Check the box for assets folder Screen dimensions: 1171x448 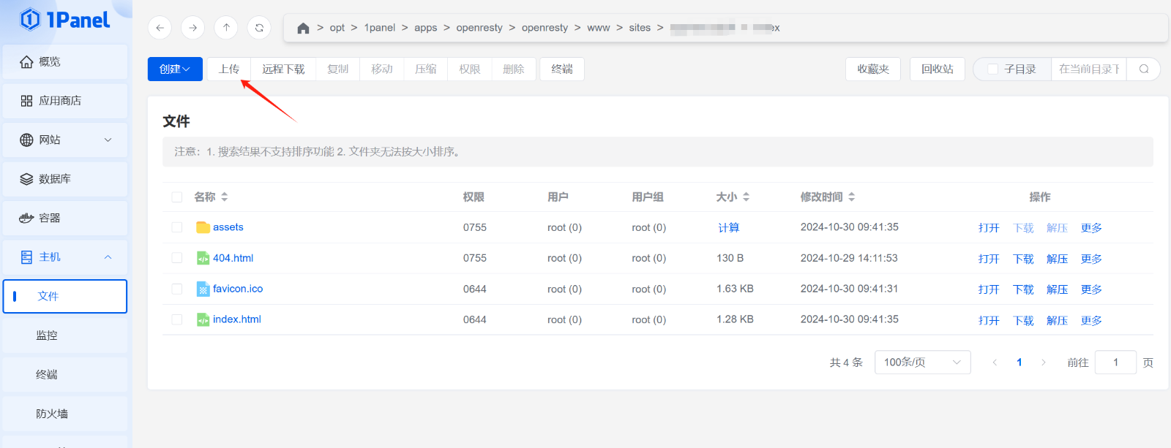[177, 227]
